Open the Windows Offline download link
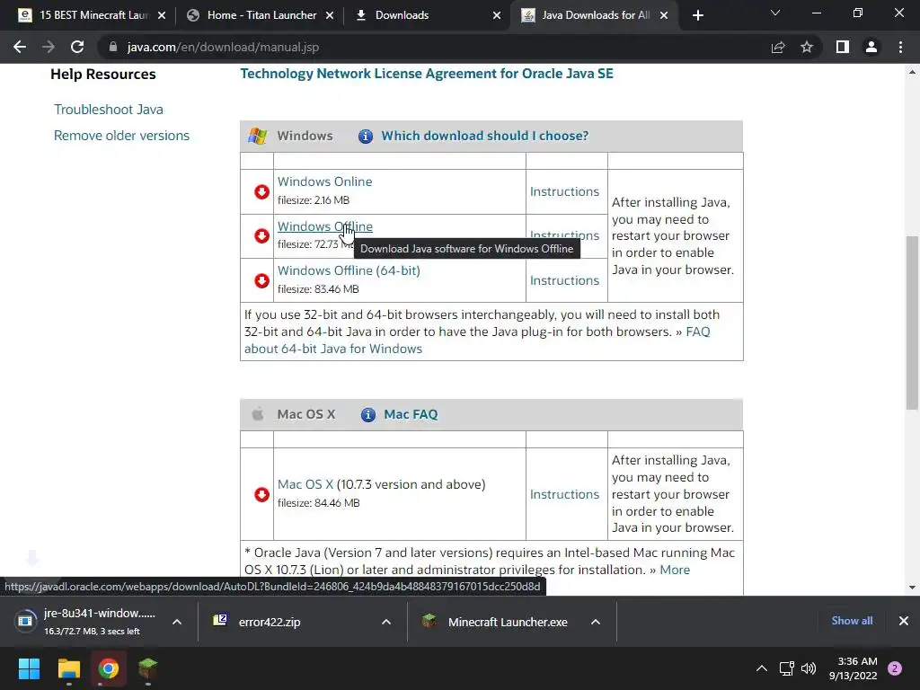This screenshot has width=920, height=690. (324, 226)
